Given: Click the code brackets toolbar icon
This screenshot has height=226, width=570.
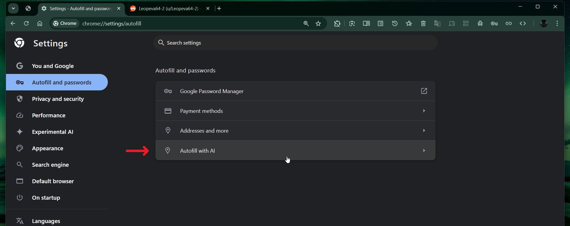Looking at the screenshot, I should tap(523, 24).
